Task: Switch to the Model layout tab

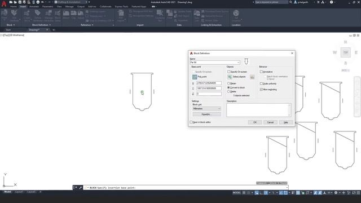Action: coord(7,192)
